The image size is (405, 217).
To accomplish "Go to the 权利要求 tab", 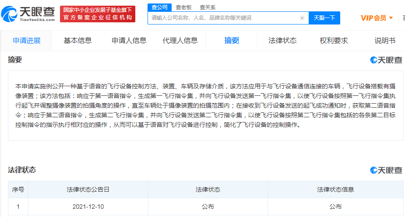I will (334, 41).
